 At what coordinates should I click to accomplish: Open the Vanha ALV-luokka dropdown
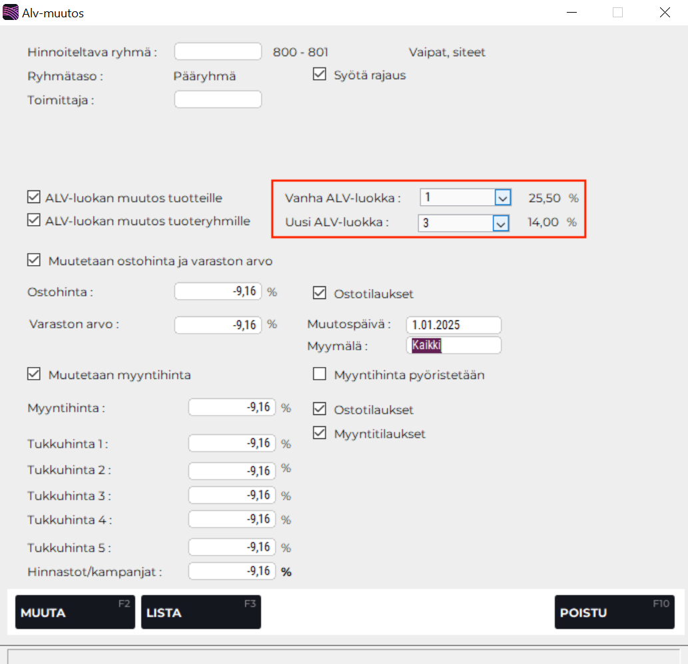501,198
